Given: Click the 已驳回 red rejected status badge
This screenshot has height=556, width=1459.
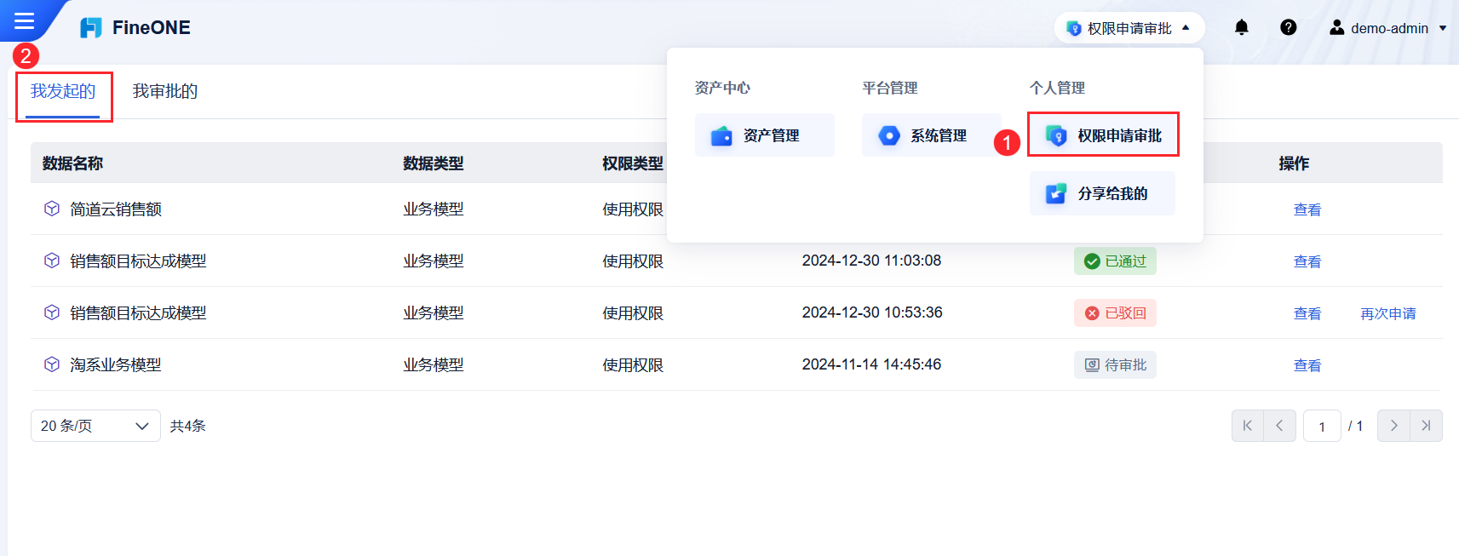Looking at the screenshot, I should click(x=1115, y=313).
